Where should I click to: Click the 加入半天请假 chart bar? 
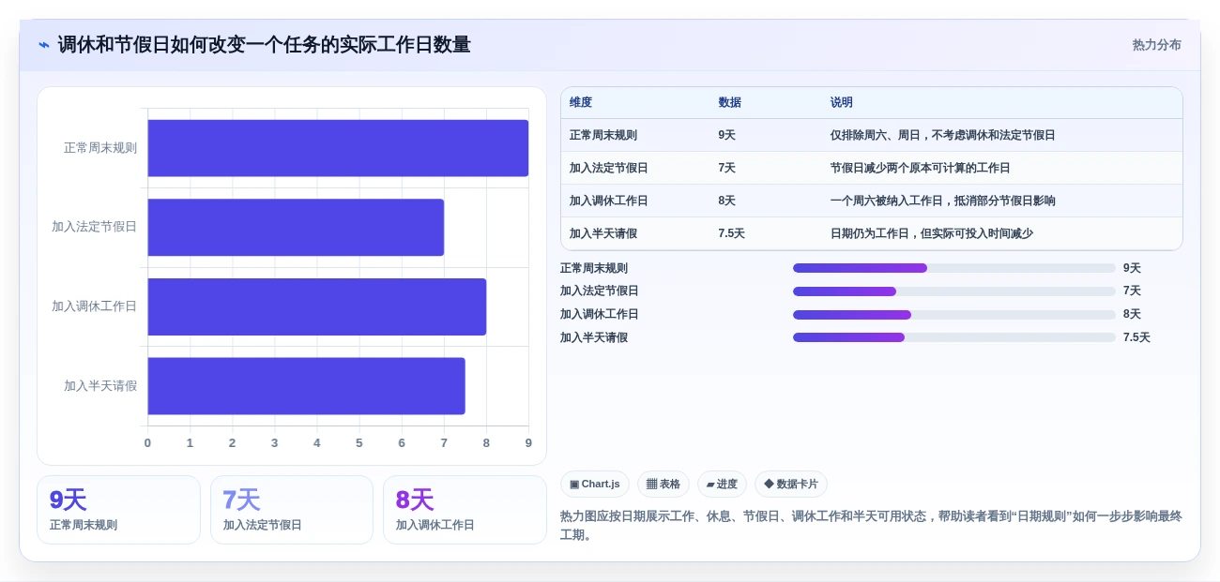click(x=306, y=385)
